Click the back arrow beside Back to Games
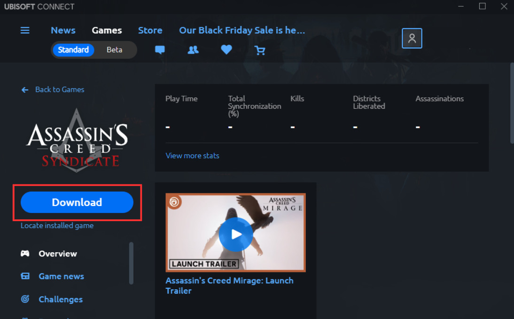 click(x=25, y=90)
